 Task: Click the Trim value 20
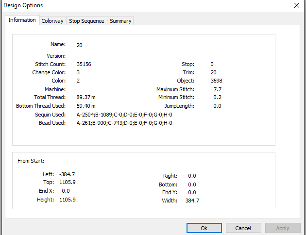pos(214,72)
